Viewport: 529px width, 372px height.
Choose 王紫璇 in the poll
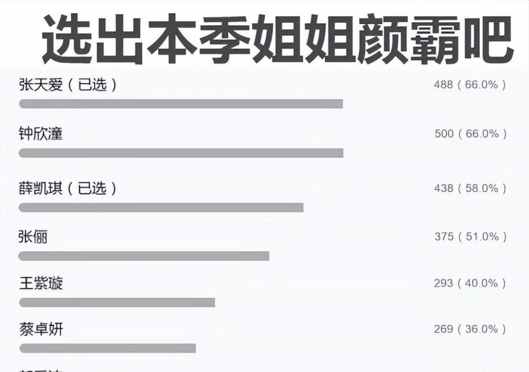click(x=41, y=283)
